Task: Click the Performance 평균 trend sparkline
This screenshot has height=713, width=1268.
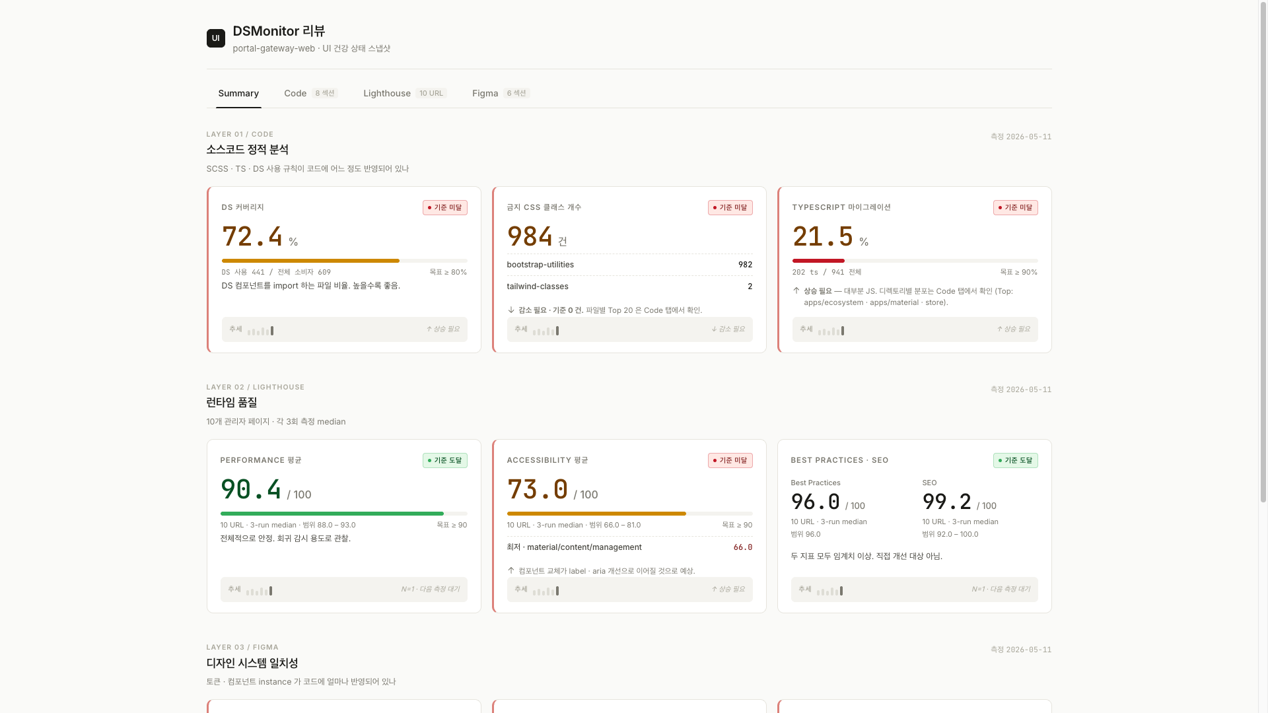Action: [x=259, y=590]
